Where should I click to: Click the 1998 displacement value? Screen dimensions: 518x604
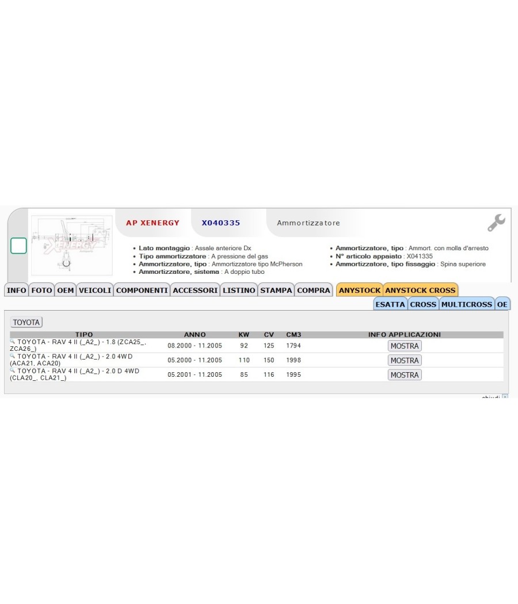pos(294,360)
